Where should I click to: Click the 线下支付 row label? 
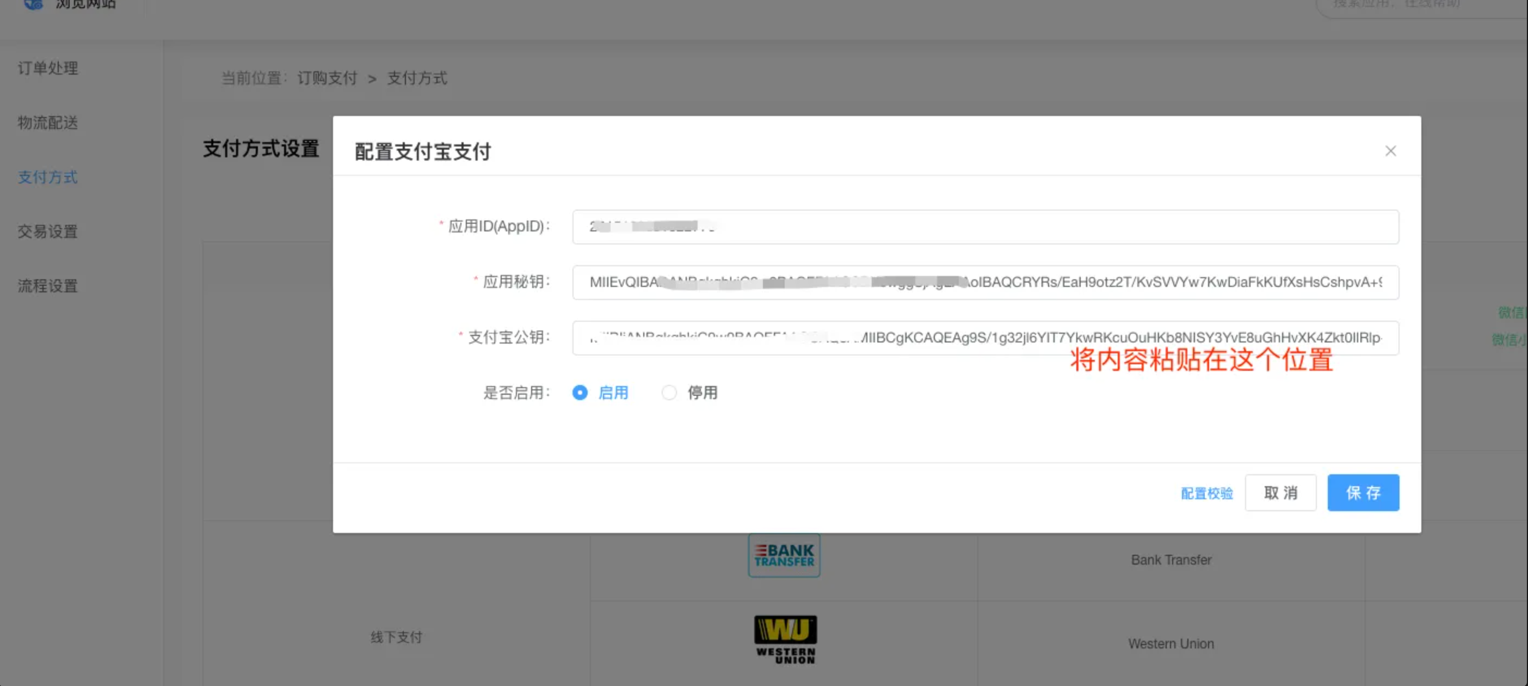(x=396, y=638)
